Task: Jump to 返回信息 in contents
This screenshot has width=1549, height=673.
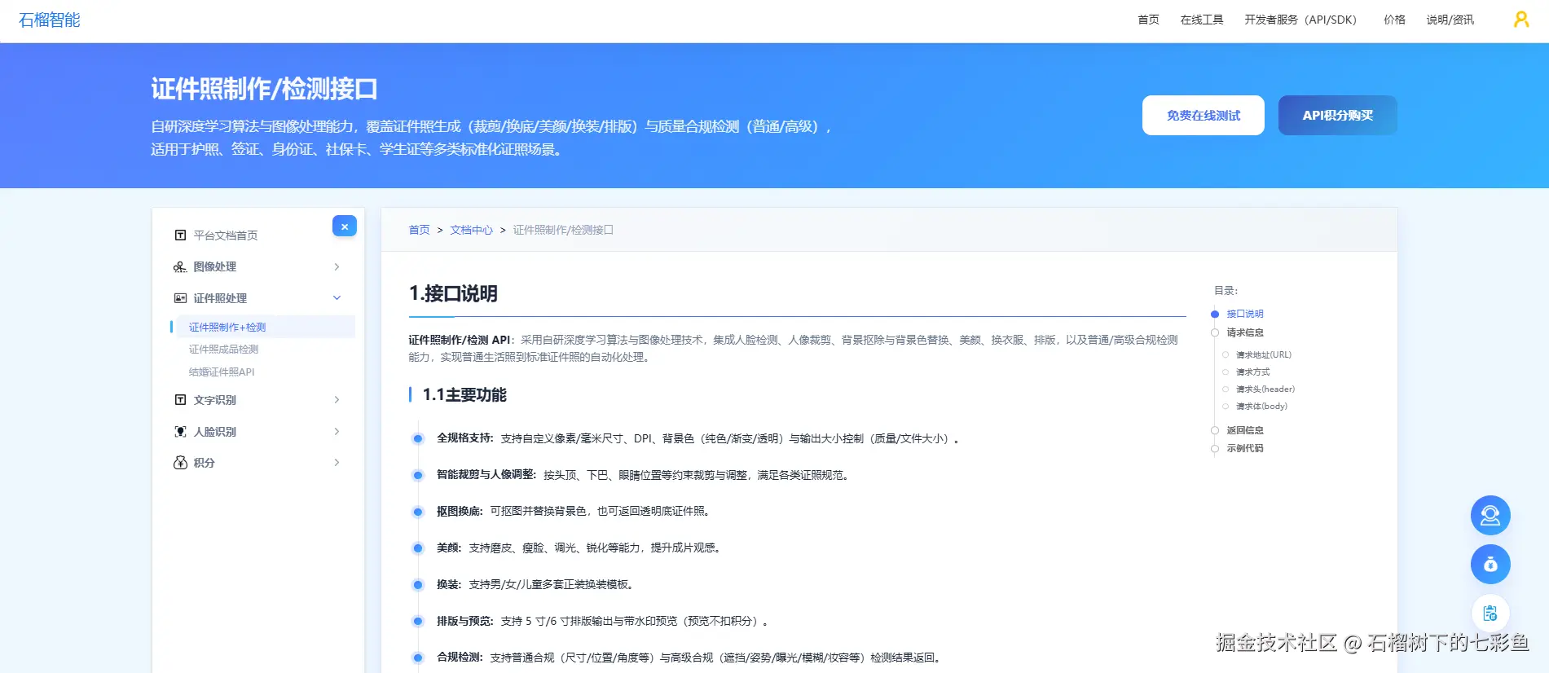Action: coord(1245,430)
